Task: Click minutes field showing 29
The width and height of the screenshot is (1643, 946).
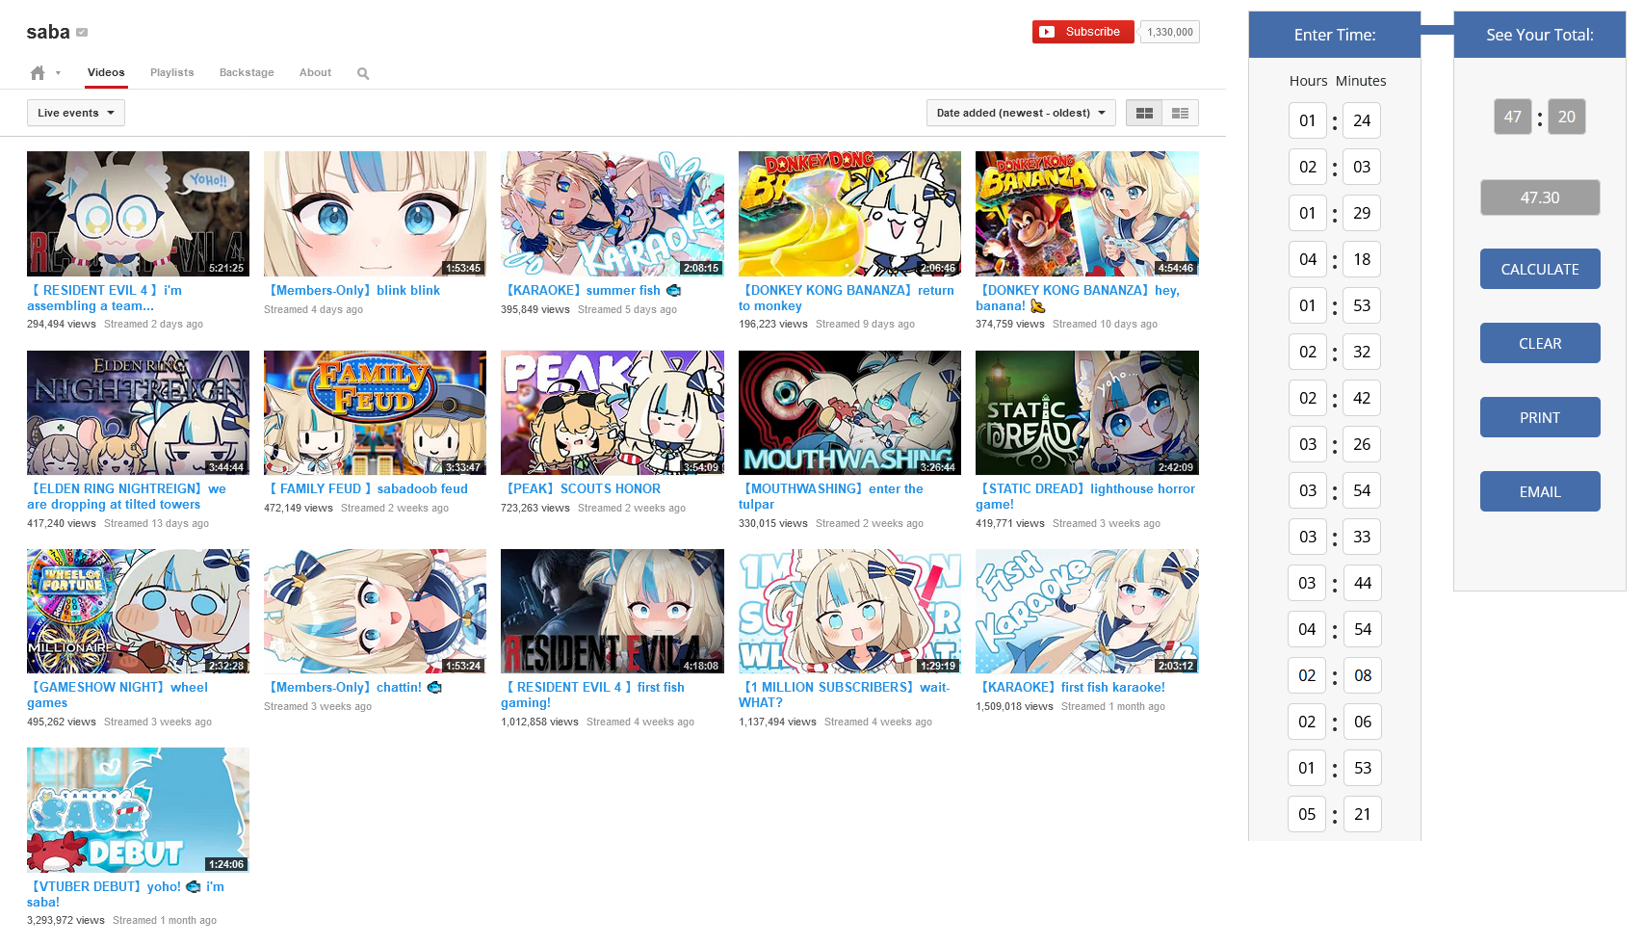Action: click(1362, 213)
